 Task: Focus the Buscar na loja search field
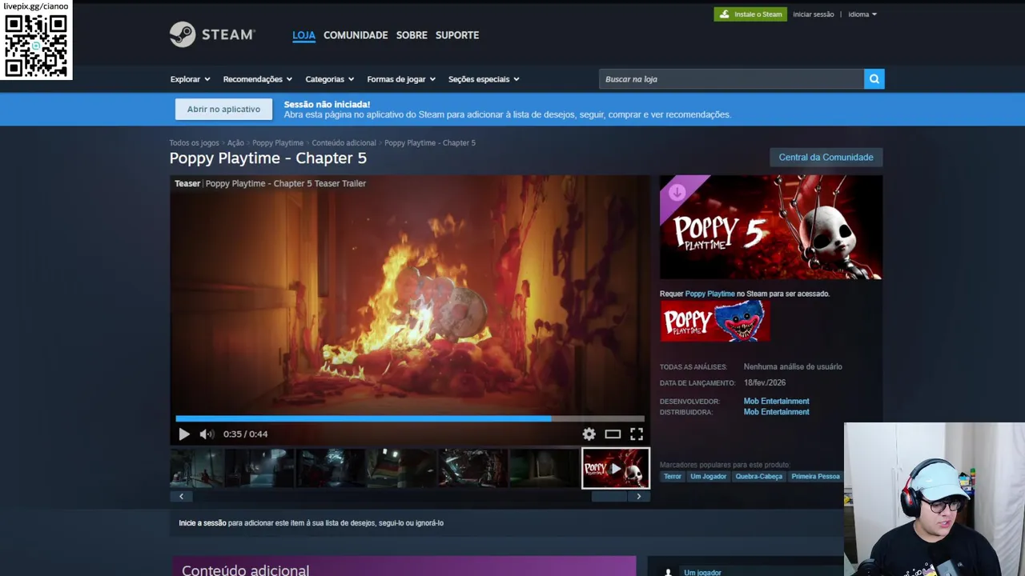[731, 79]
